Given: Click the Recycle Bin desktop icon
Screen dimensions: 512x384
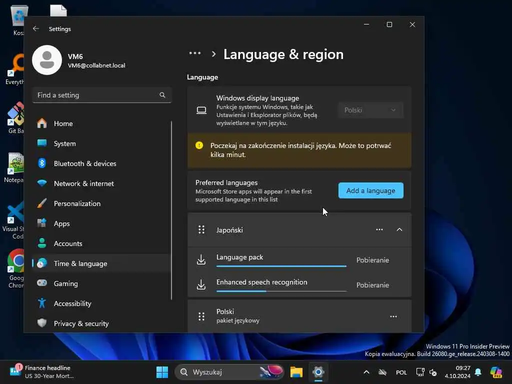Looking at the screenshot, I should coord(17,20).
